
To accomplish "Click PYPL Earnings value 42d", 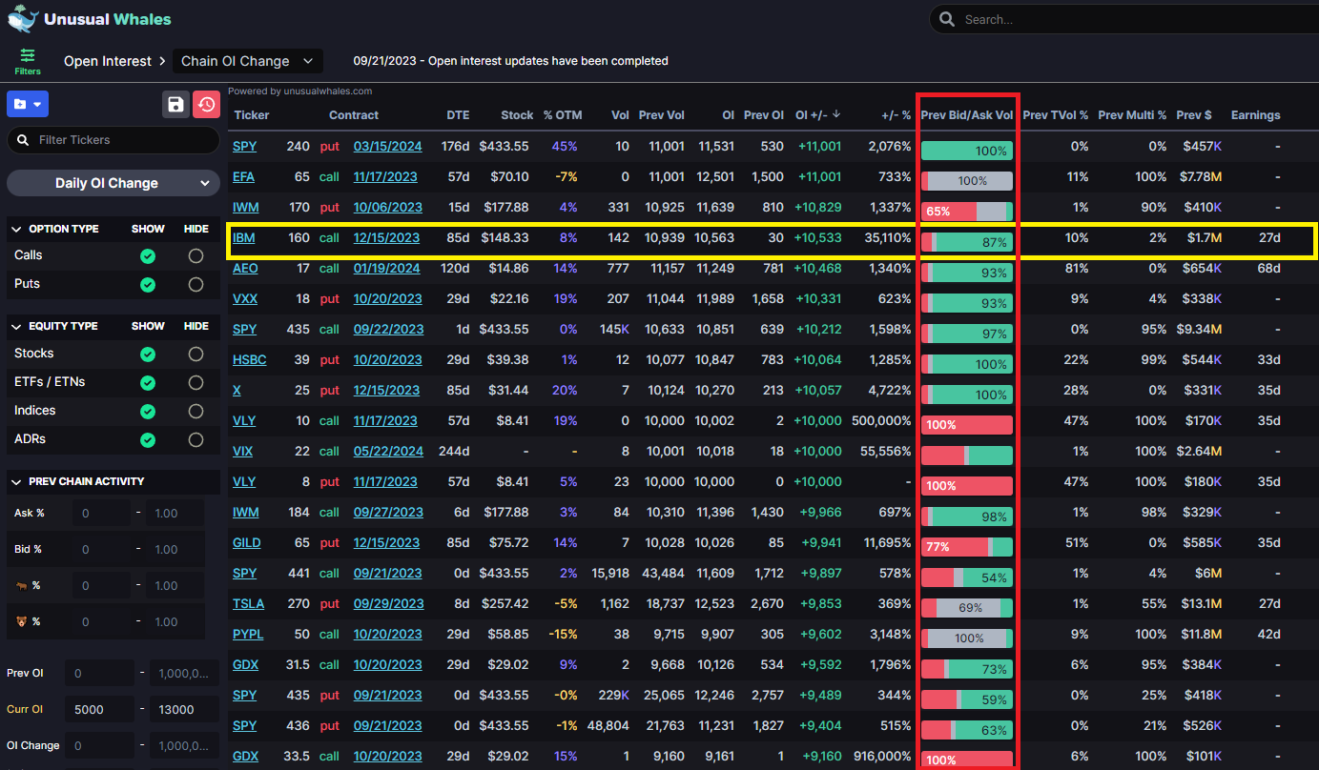I will click(1269, 635).
